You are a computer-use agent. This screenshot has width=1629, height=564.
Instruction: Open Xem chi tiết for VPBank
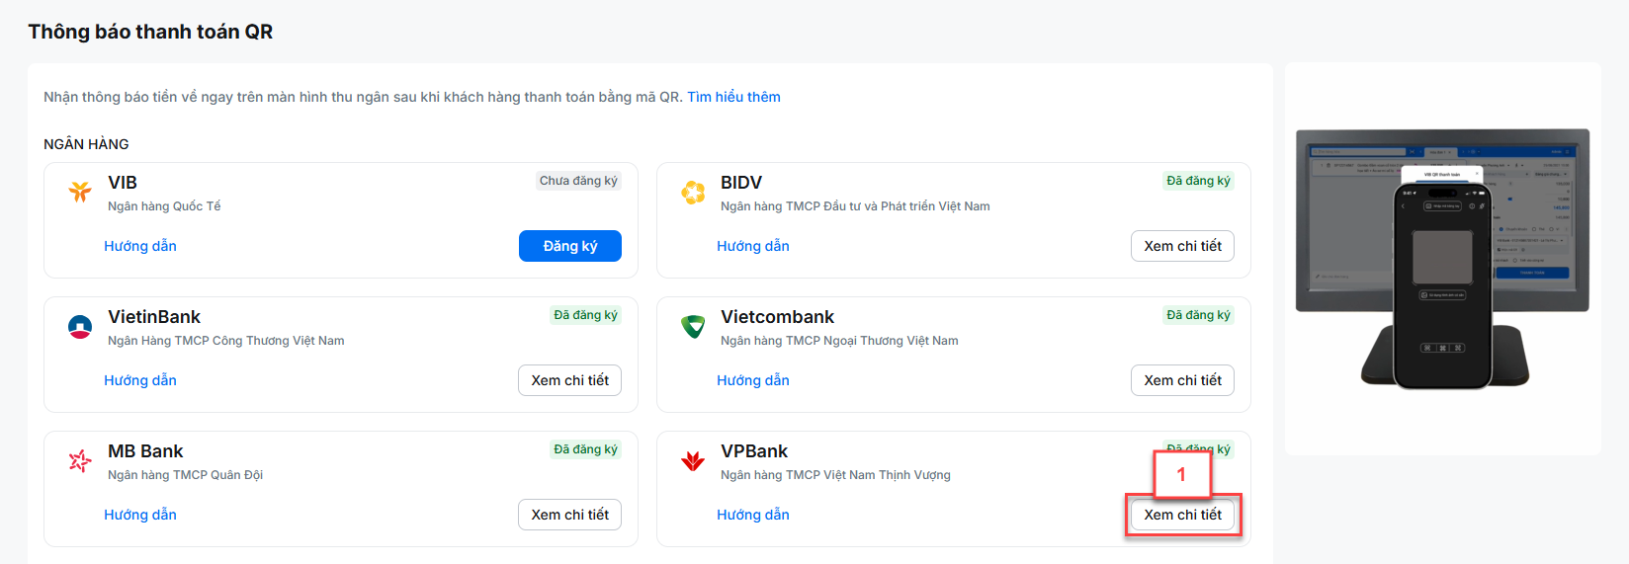tap(1182, 515)
